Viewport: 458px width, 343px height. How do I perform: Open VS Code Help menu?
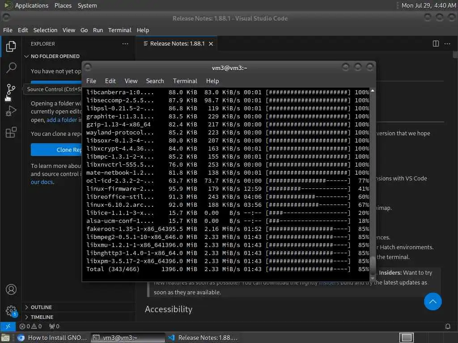(143, 30)
